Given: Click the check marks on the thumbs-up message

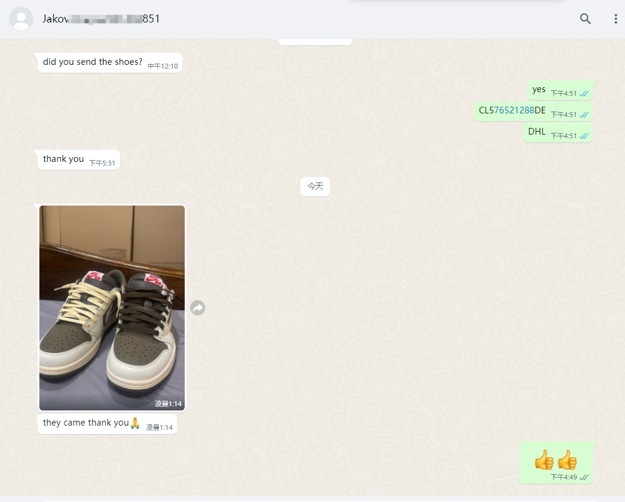Looking at the screenshot, I should (584, 477).
